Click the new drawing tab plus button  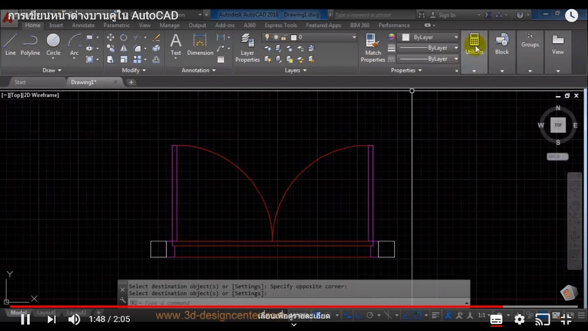click(x=131, y=82)
